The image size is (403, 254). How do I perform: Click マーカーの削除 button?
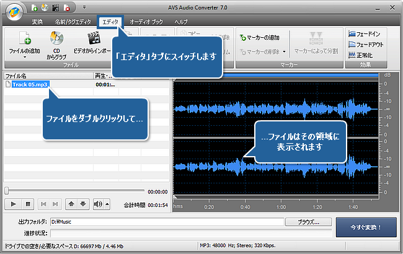(260, 51)
